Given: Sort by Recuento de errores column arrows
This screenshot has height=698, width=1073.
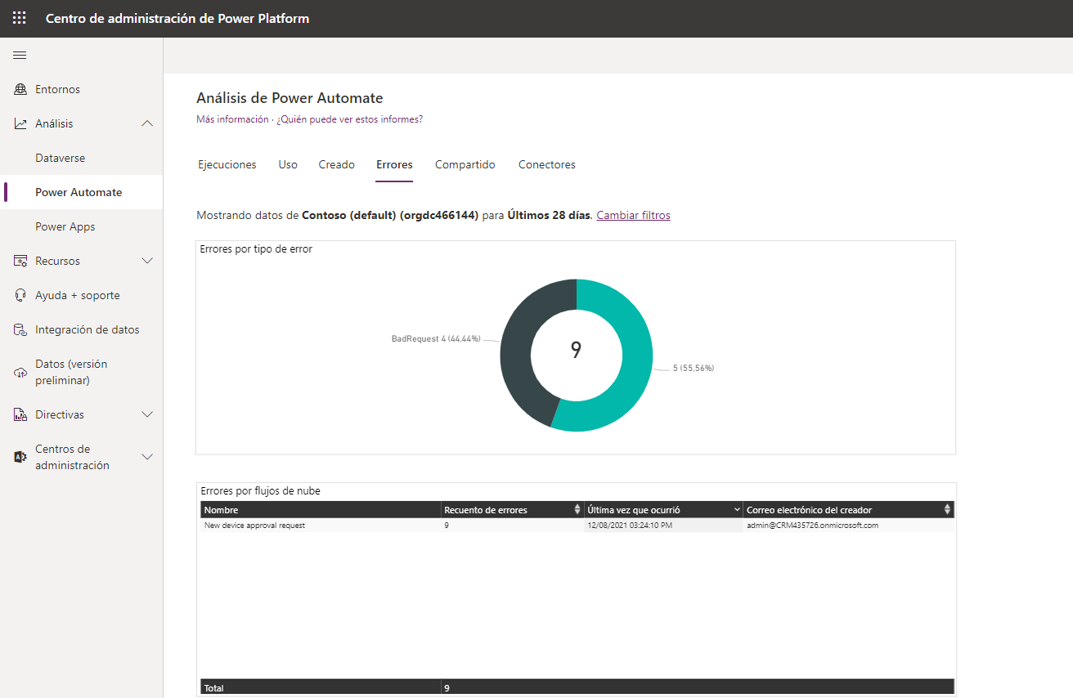Looking at the screenshot, I should tap(577, 509).
